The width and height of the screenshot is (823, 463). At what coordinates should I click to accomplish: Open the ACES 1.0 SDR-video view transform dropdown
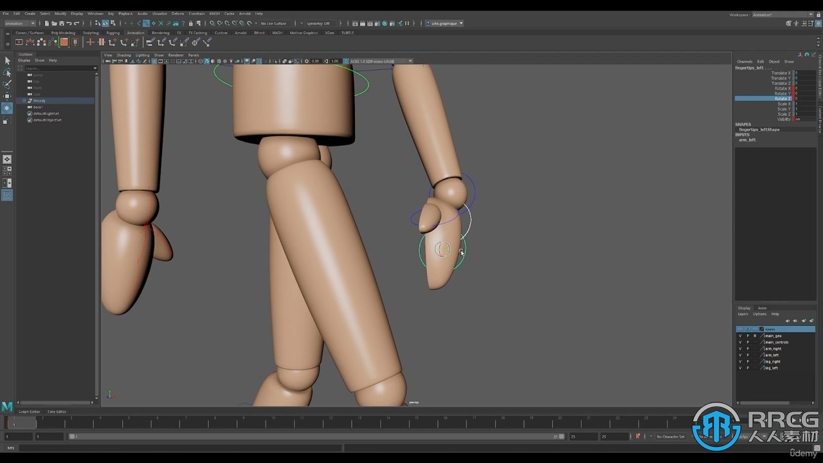(381, 61)
